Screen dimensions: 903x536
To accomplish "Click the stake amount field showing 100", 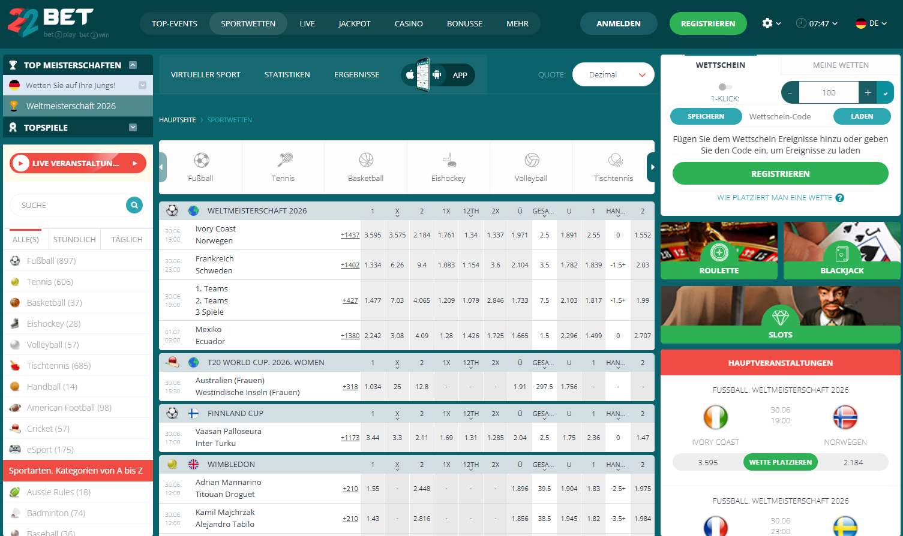I will coord(829,93).
